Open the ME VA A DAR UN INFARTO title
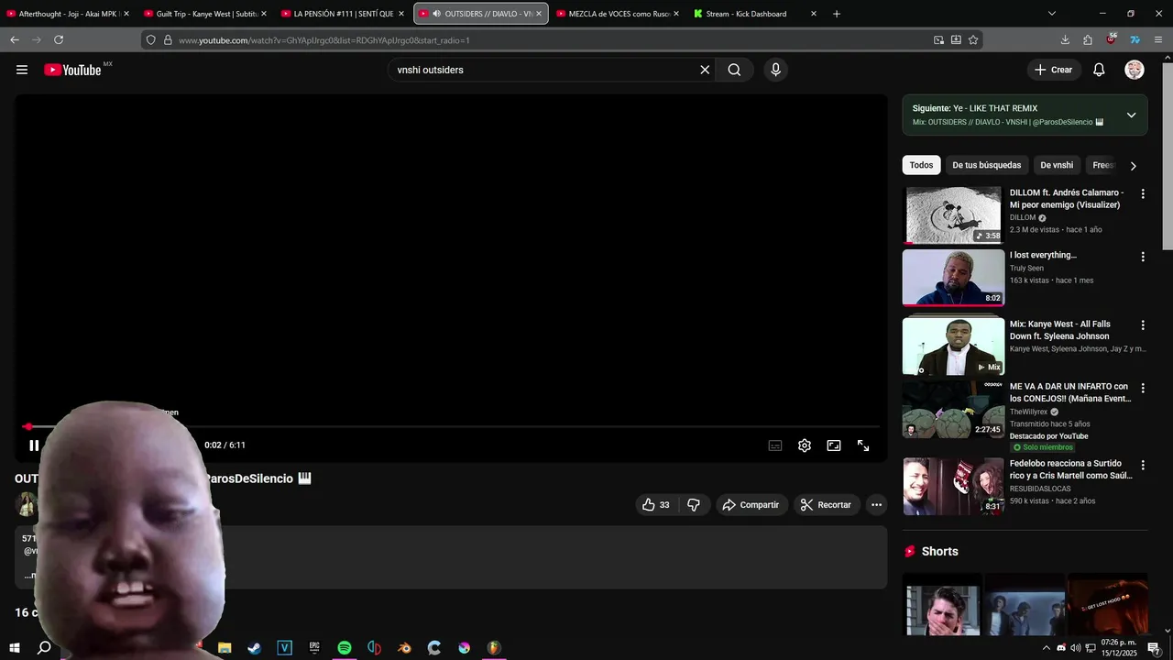 click(1070, 392)
